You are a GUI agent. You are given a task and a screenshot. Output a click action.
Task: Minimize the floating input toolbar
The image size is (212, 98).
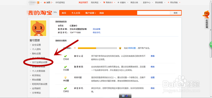tap(130, 95)
